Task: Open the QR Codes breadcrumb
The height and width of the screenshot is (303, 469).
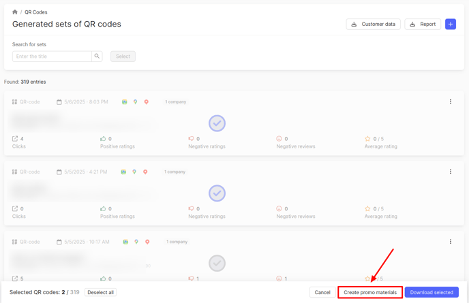Action: tap(36, 12)
